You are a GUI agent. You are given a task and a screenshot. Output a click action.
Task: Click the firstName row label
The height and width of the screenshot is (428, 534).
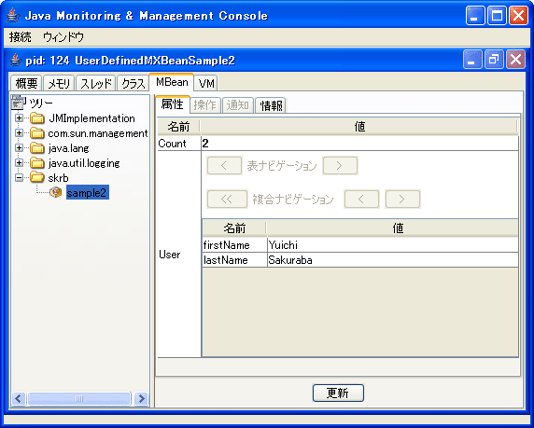click(234, 245)
